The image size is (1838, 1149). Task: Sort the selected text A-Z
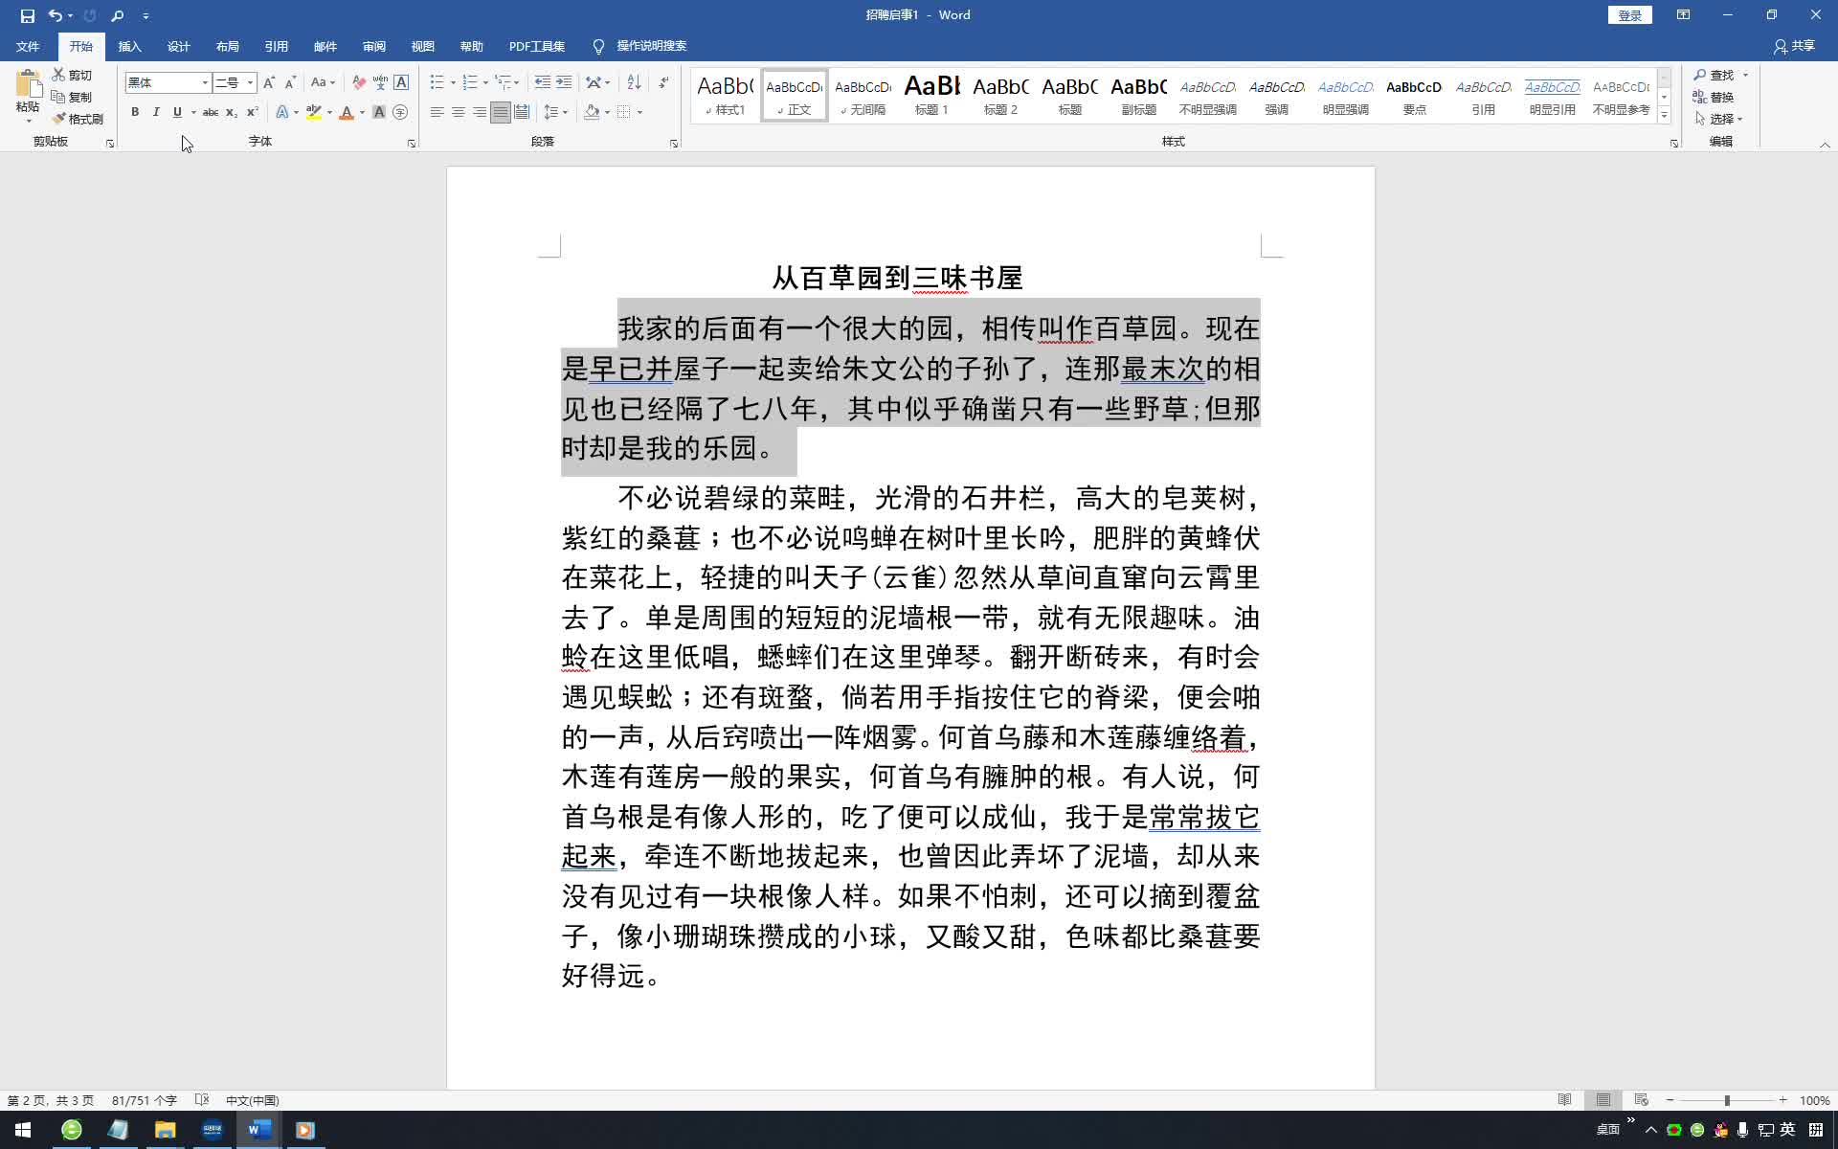[634, 82]
